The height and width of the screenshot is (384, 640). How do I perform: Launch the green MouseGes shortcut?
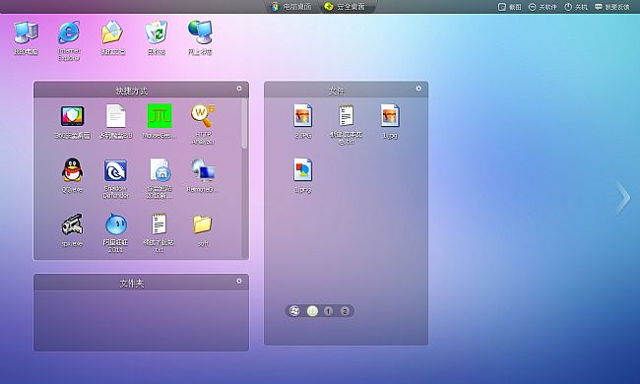(x=160, y=122)
